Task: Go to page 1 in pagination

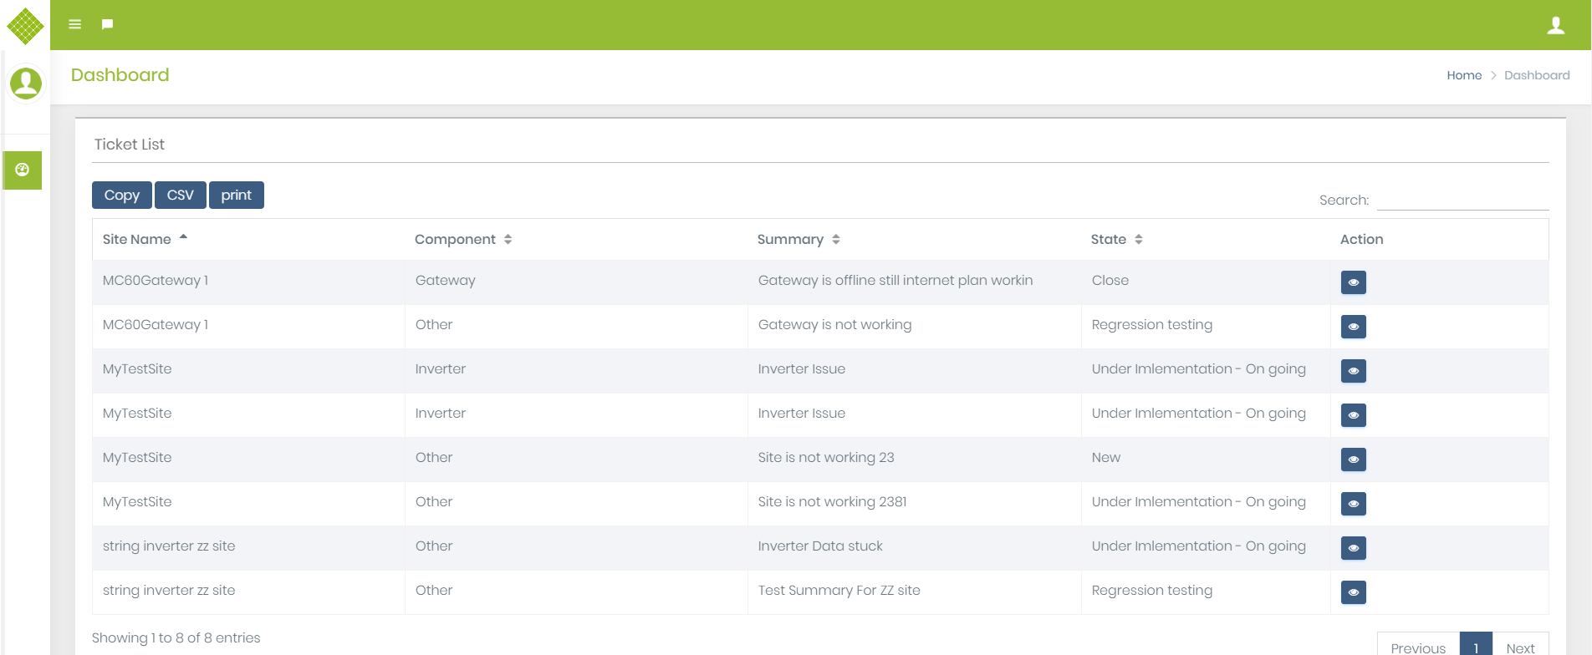Action: coord(1476,647)
